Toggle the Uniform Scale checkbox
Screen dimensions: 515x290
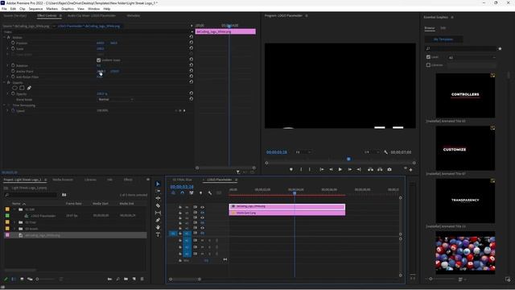[98, 60]
